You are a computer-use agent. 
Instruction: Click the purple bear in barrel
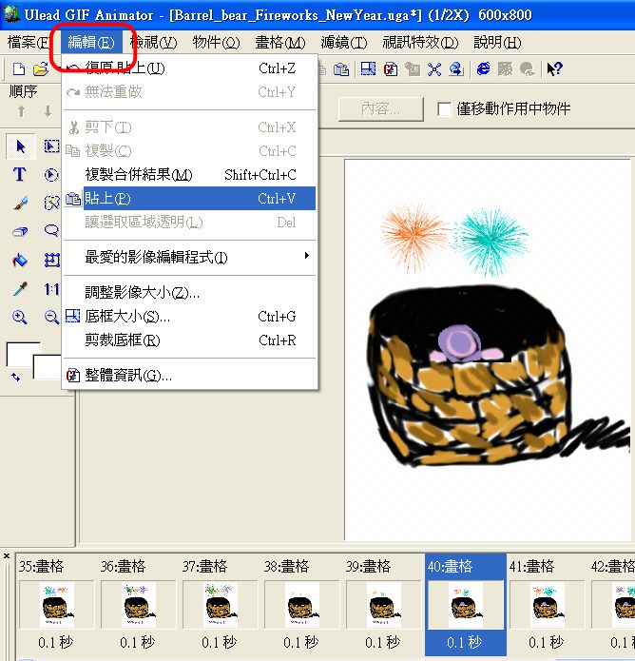[x=462, y=343]
